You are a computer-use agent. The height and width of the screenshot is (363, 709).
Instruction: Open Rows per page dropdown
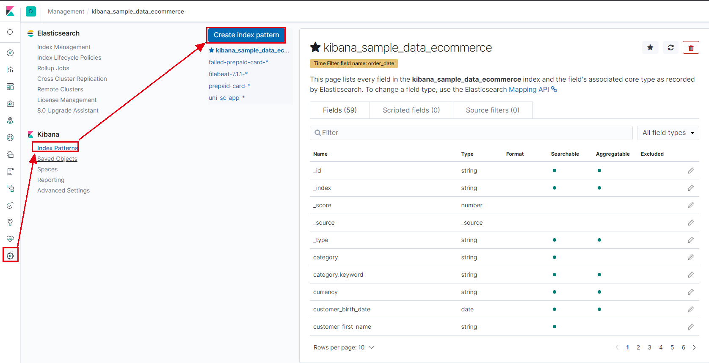(x=344, y=347)
